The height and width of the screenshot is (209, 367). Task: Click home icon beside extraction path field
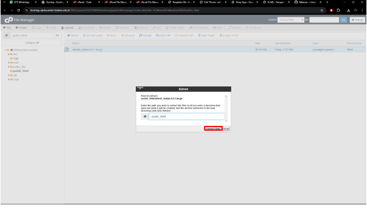(145, 117)
